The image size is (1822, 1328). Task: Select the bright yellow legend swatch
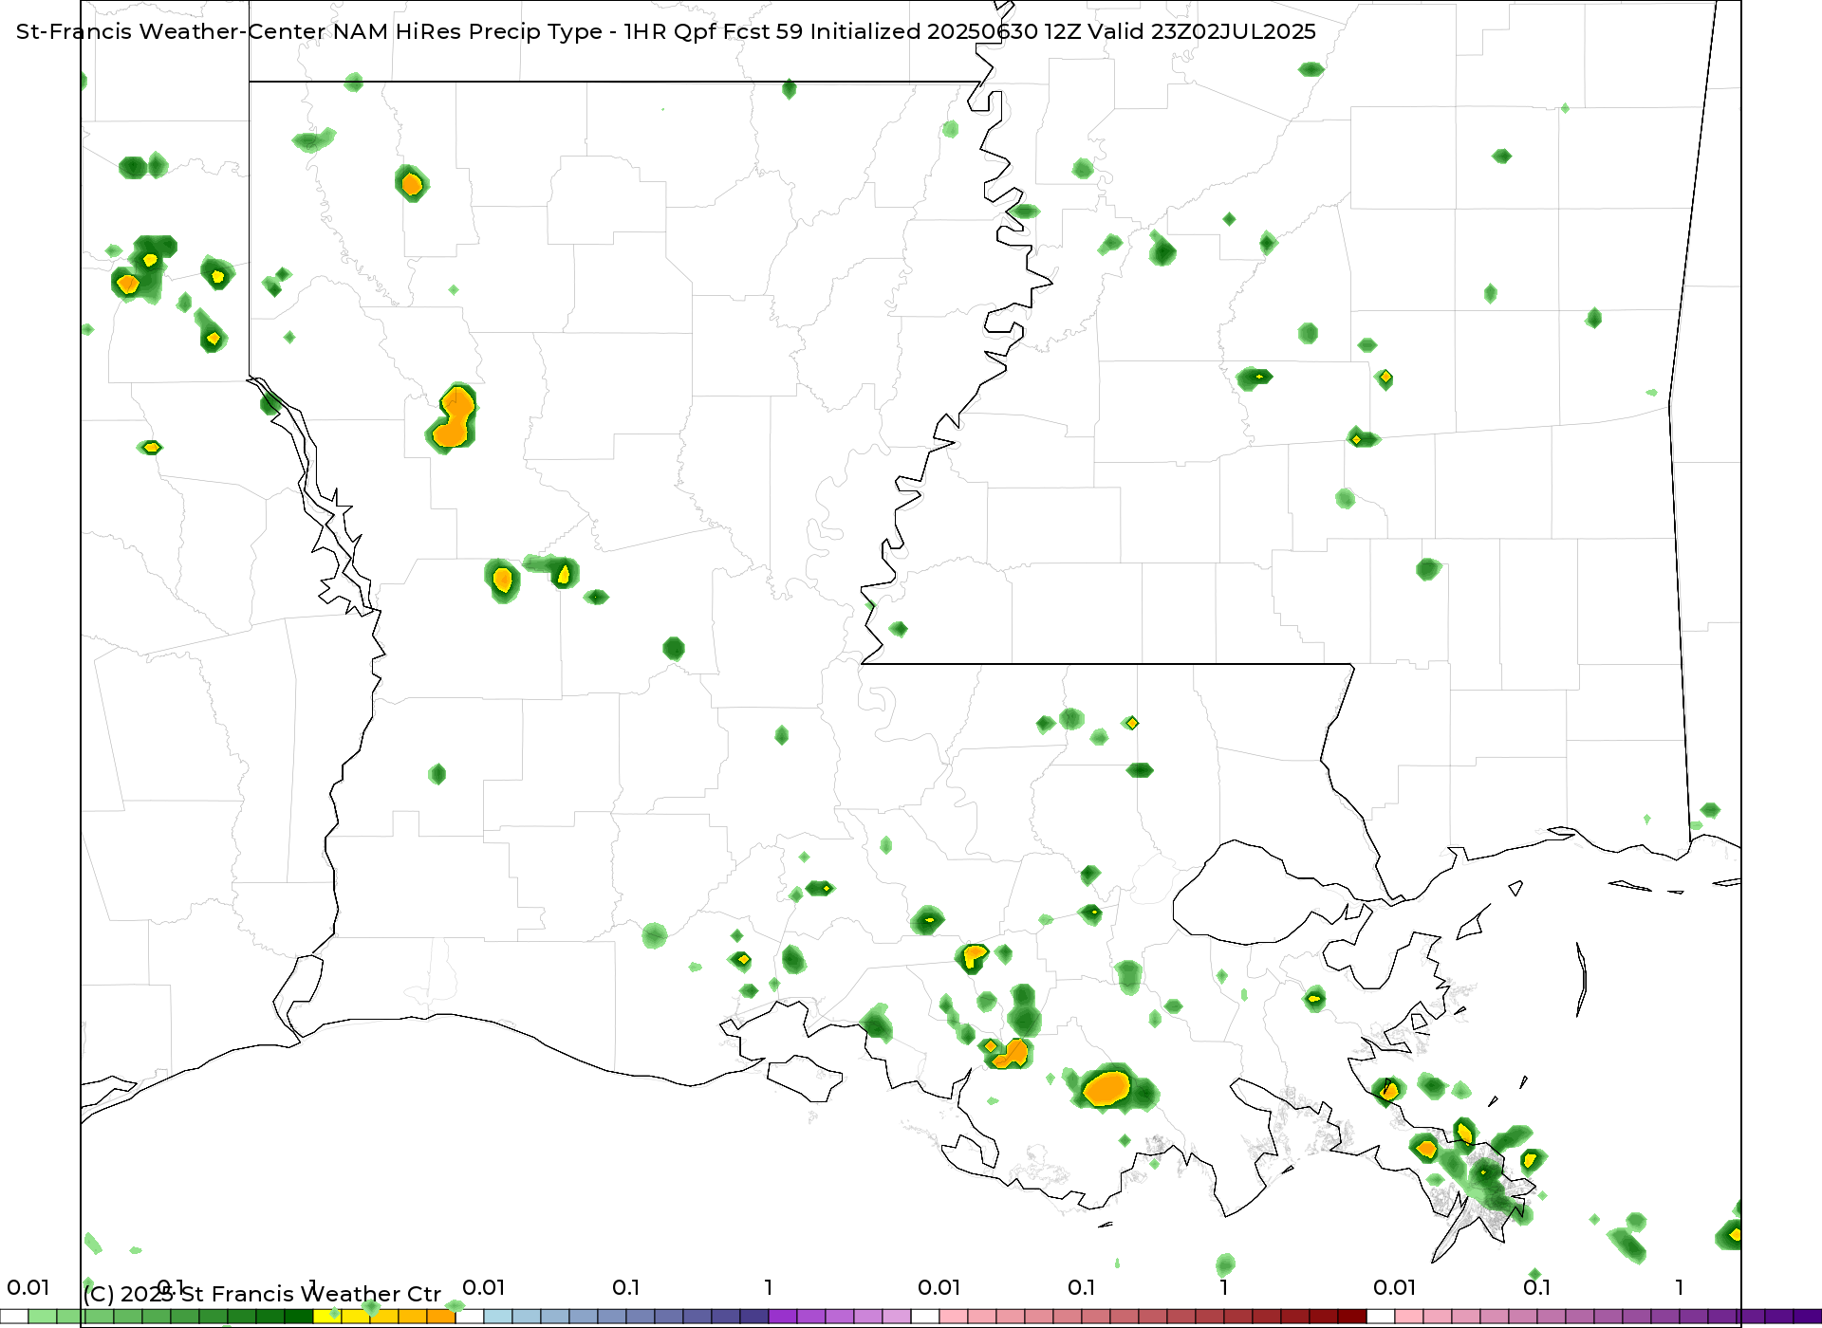point(327,1317)
